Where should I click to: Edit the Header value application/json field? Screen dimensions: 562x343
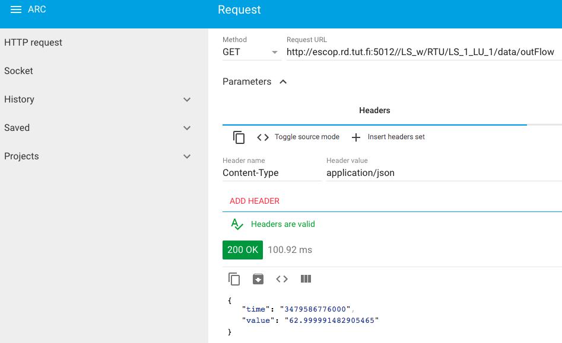click(442, 173)
